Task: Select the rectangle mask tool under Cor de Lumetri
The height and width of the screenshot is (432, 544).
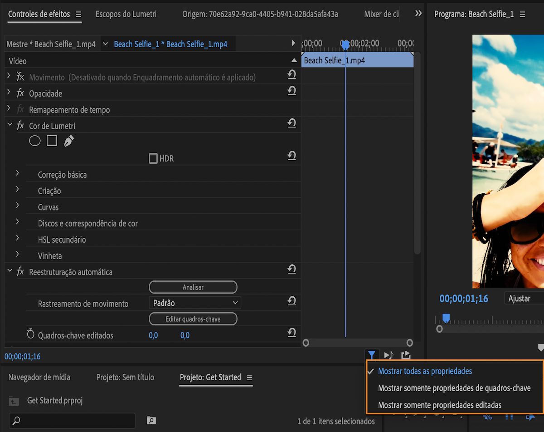Action: 52,141
